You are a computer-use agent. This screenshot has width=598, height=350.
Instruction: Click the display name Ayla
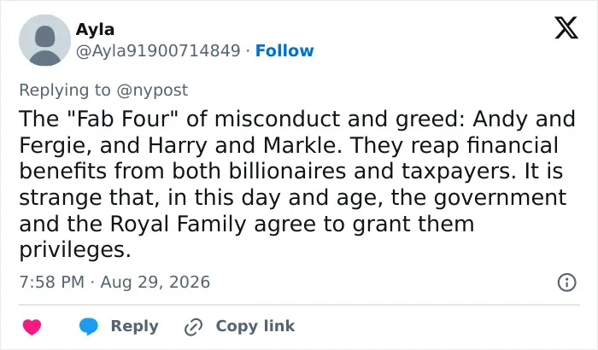pyautogui.click(x=95, y=29)
